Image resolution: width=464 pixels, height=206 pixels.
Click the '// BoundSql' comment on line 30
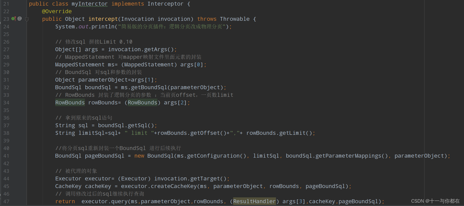click(x=99, y=72)
